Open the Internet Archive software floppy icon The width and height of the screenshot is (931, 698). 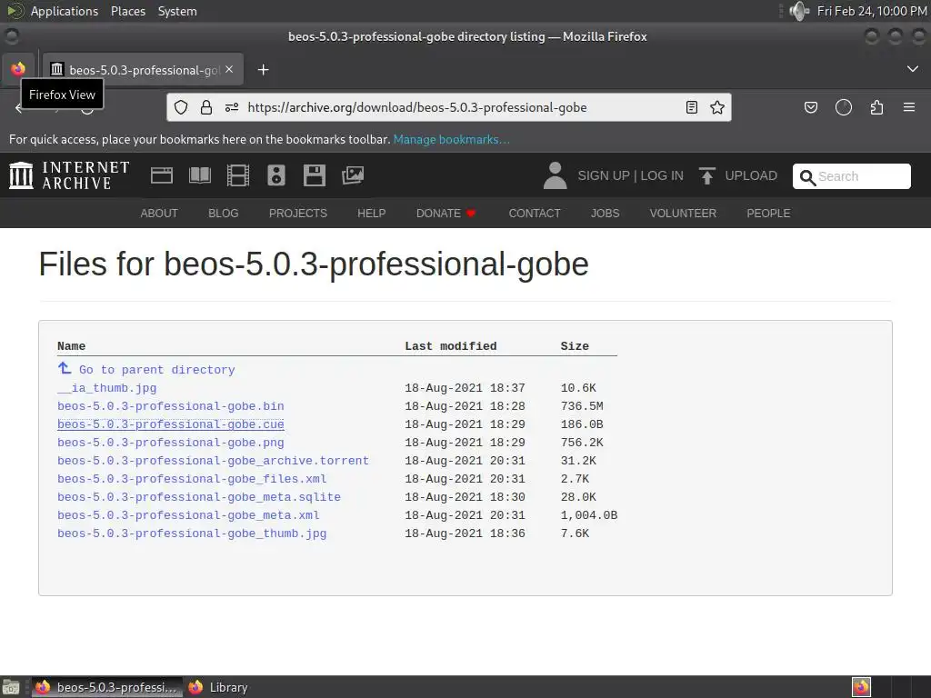click(x=314, y=175)
